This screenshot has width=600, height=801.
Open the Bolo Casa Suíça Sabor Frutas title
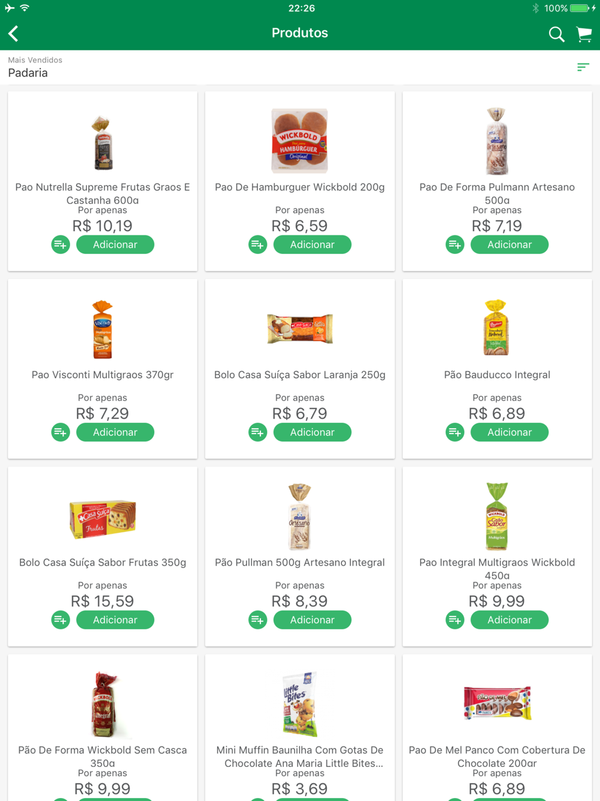point(103,563)
